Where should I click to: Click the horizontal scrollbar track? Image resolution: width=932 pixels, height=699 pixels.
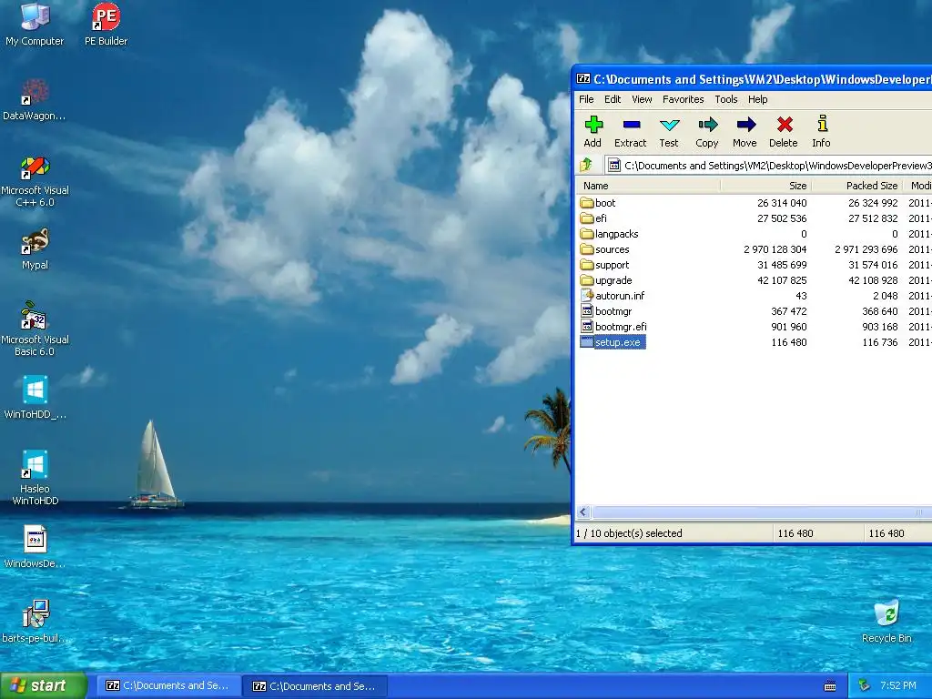coord(761,512)
